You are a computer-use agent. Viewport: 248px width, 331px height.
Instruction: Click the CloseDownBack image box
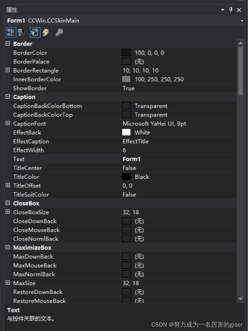[126, 221]
